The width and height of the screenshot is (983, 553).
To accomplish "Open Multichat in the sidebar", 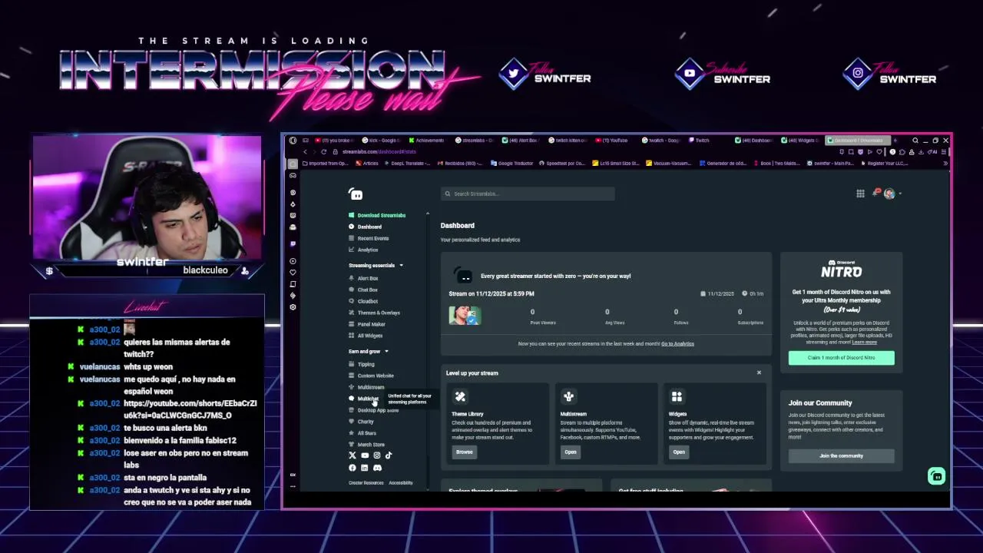I will 364,399.
